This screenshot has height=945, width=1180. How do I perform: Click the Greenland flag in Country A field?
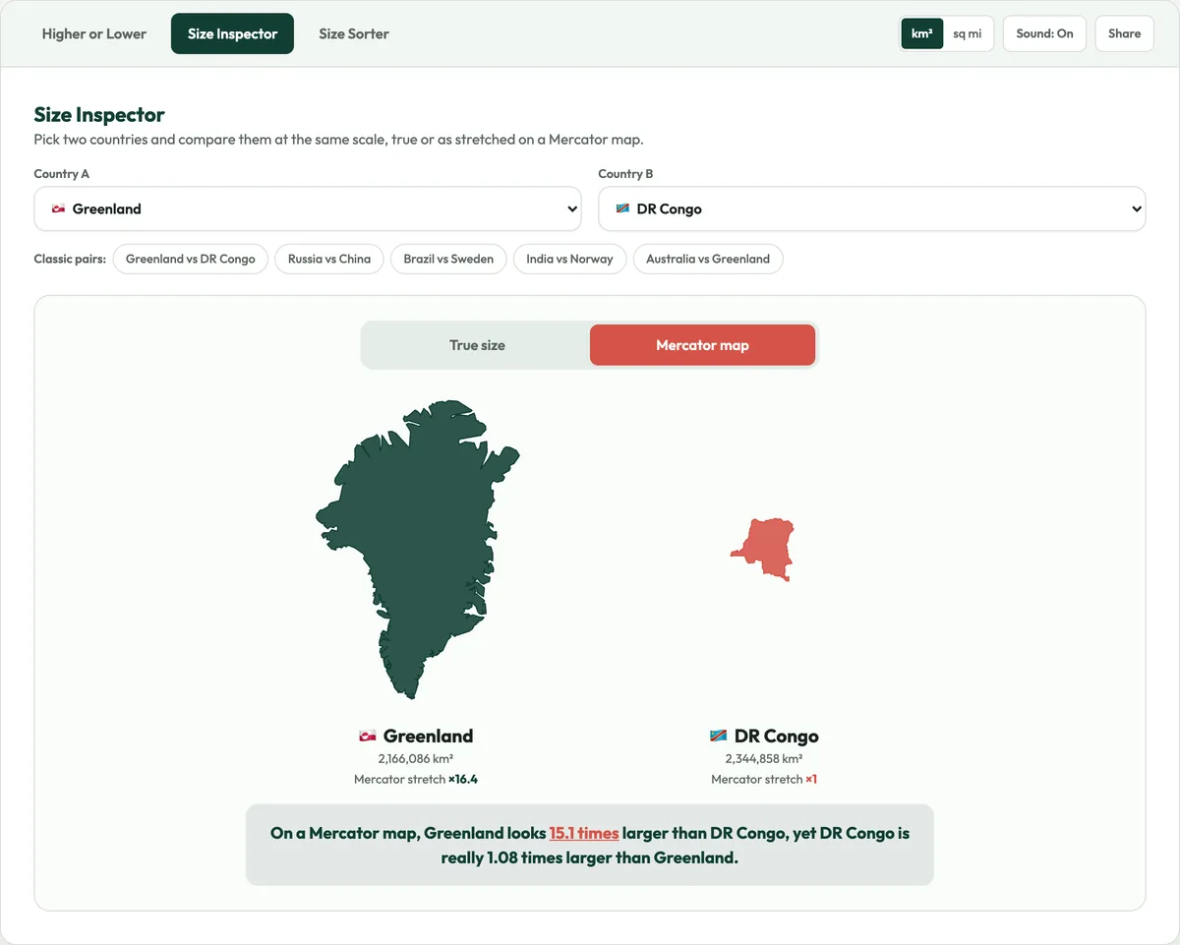point(58,208)
